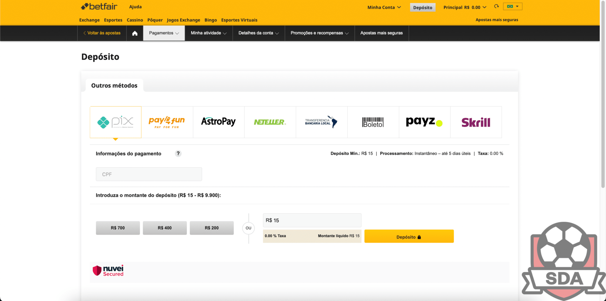Viewport: 606px width, 301px height.
Task: Click the '0.00 % Taxa' text
Action: 275,236
